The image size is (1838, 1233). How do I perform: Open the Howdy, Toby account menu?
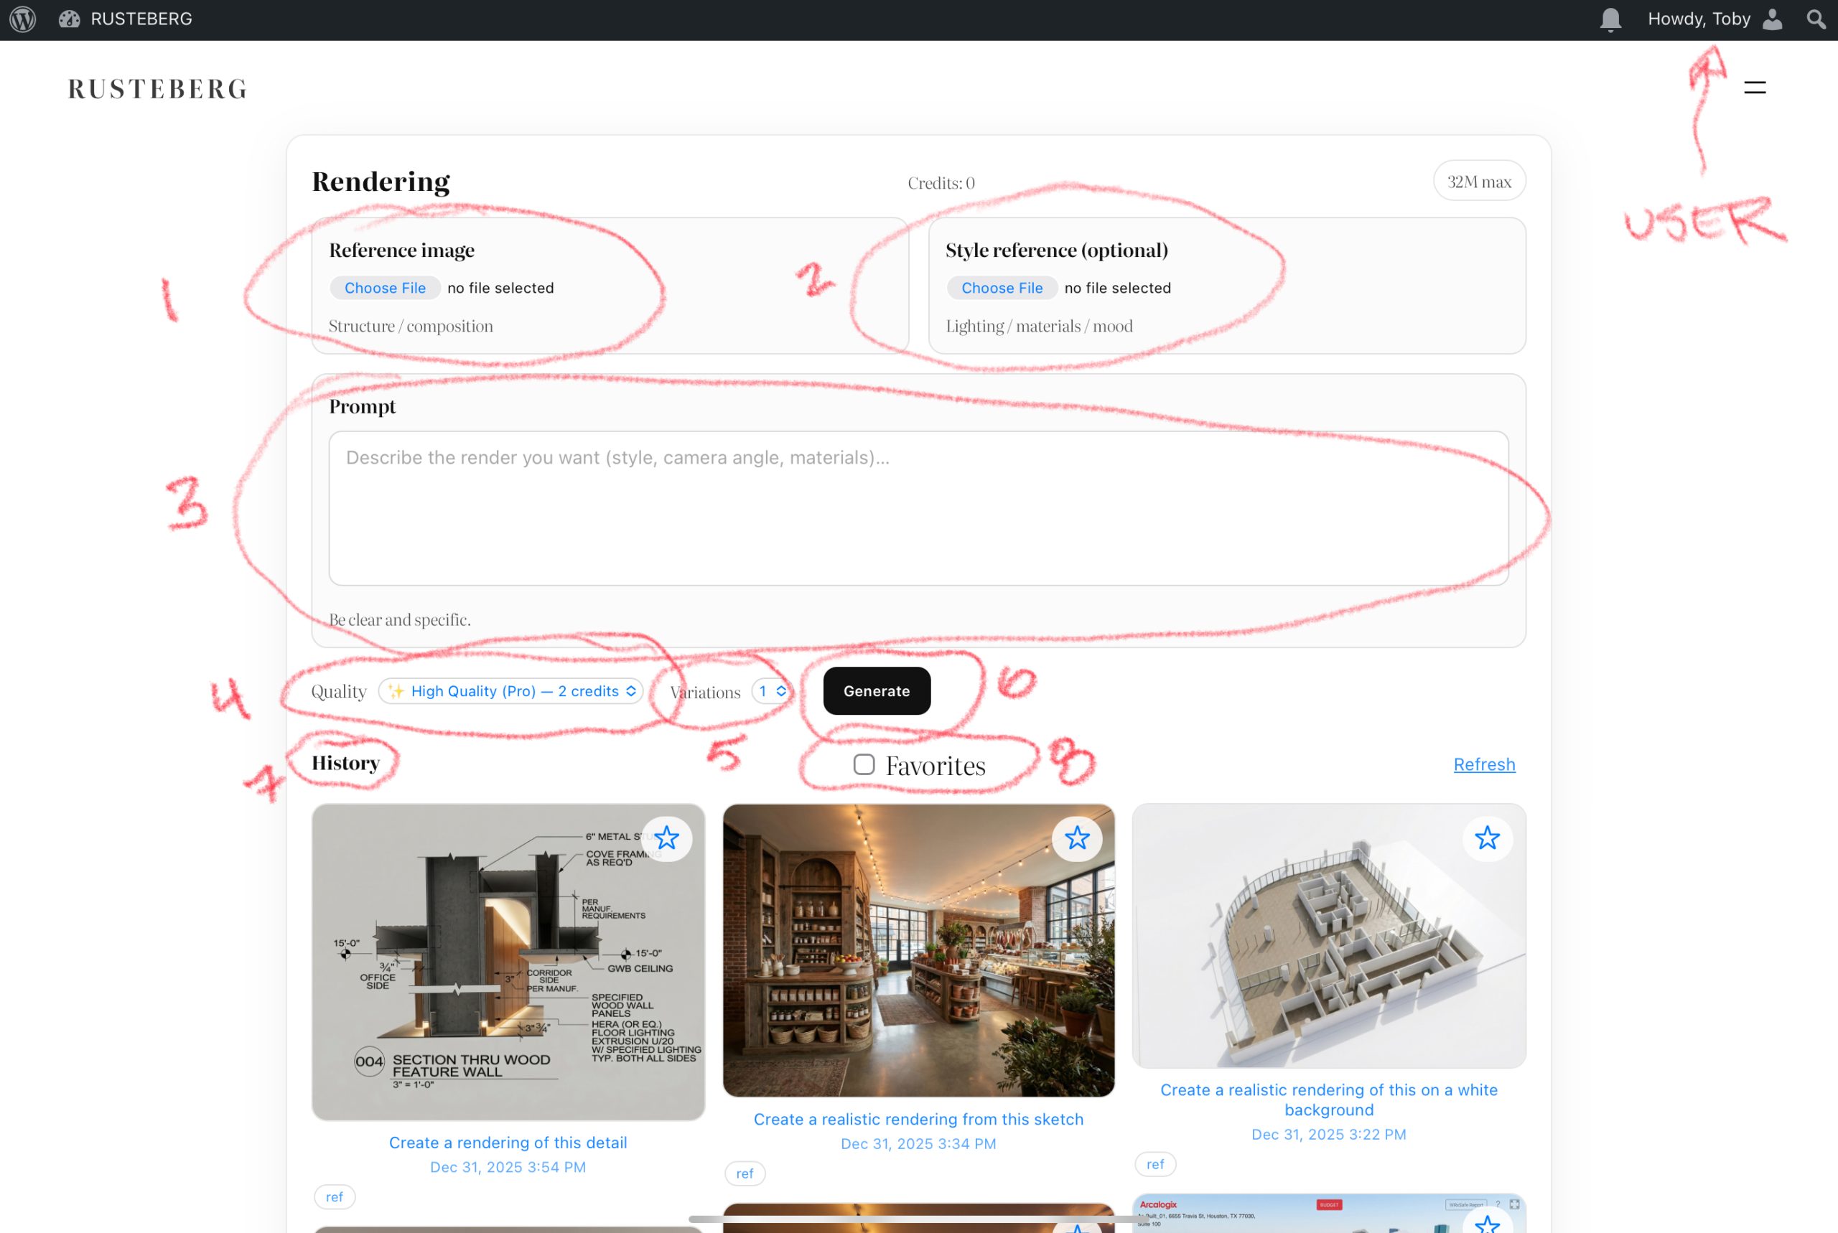tap(1699, 19)
